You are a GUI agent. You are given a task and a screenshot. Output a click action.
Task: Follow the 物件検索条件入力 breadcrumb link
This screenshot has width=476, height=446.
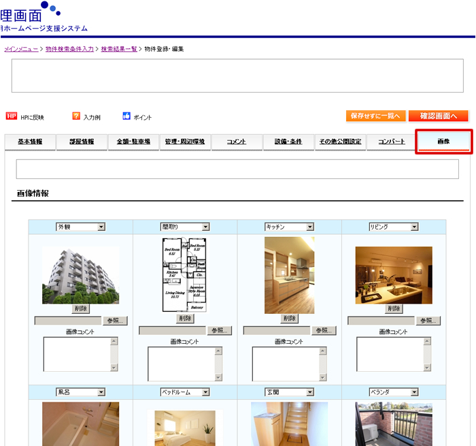click(x=70, y=49)
